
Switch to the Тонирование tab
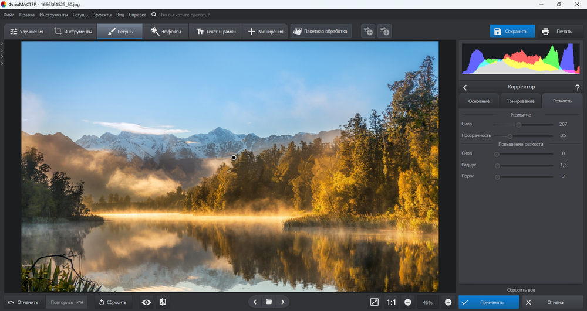point(520,101)
